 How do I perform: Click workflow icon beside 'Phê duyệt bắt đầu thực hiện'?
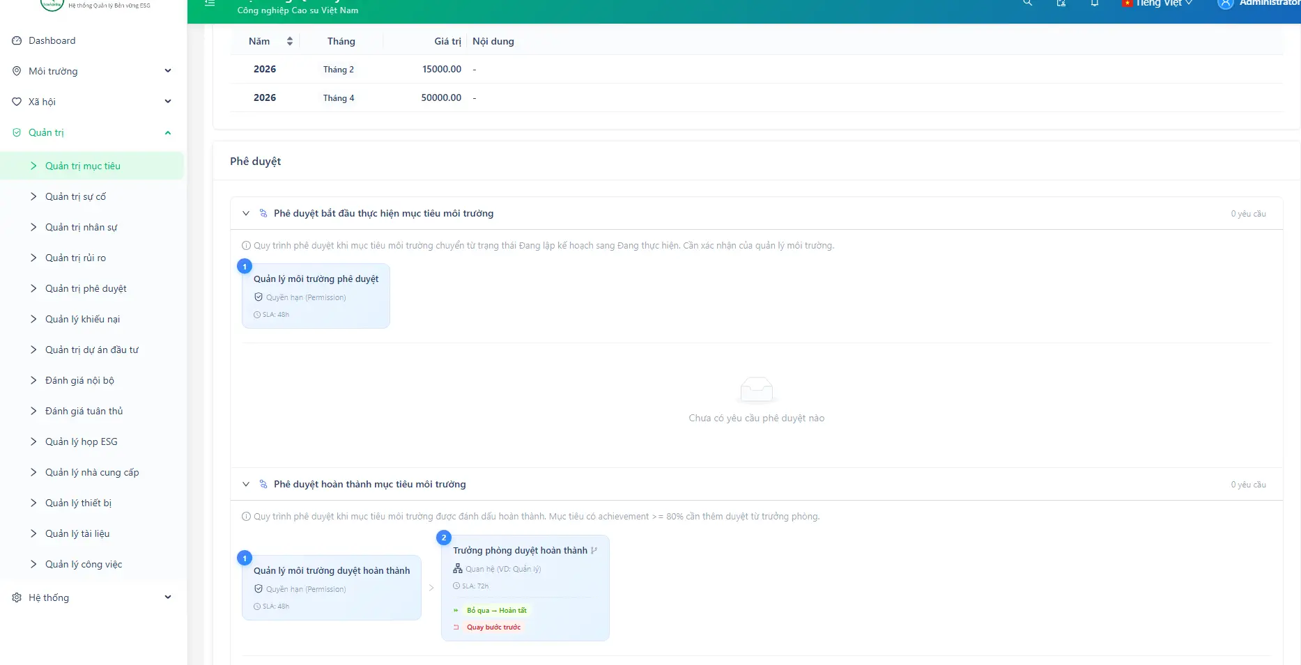pyautogui.click(x=263, y=213)
